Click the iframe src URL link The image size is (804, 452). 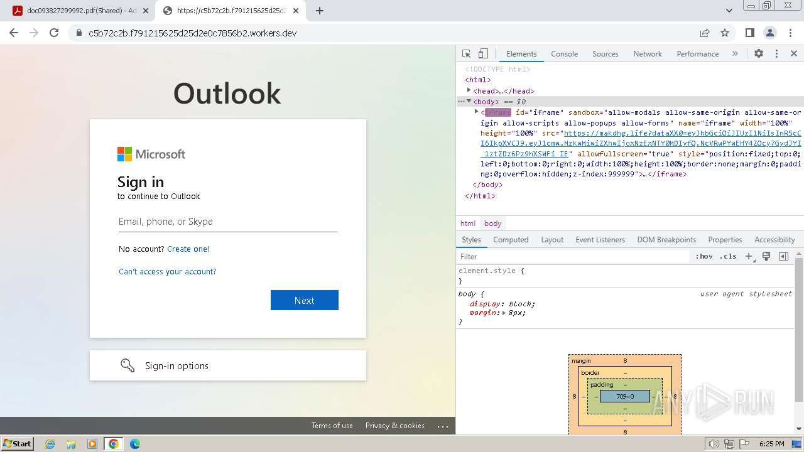point(641,143)
